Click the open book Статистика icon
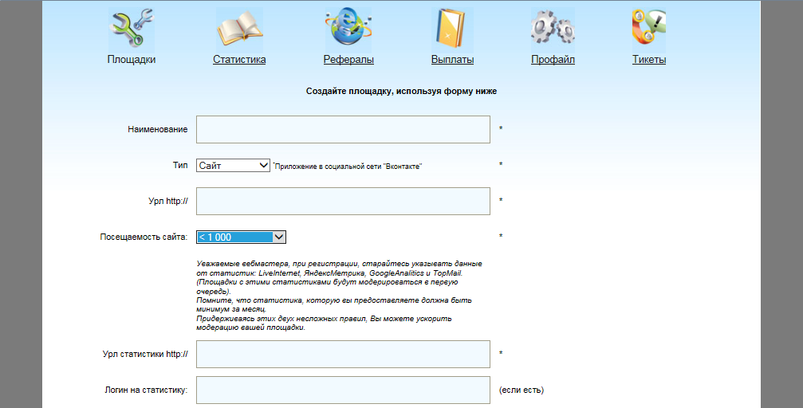The width and height of the screenshot is (803, 408). [239, 28]
